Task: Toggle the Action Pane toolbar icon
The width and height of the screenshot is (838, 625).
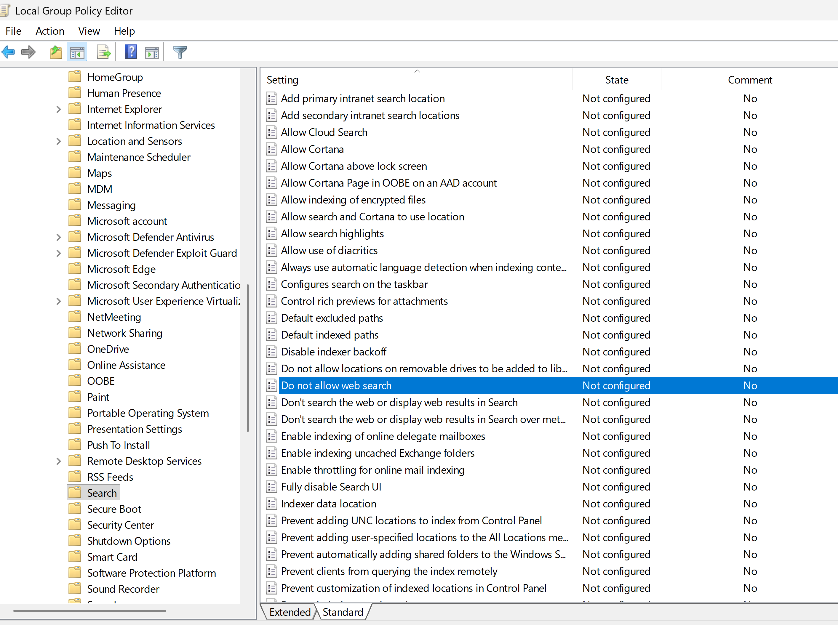Action: (152, 52)
